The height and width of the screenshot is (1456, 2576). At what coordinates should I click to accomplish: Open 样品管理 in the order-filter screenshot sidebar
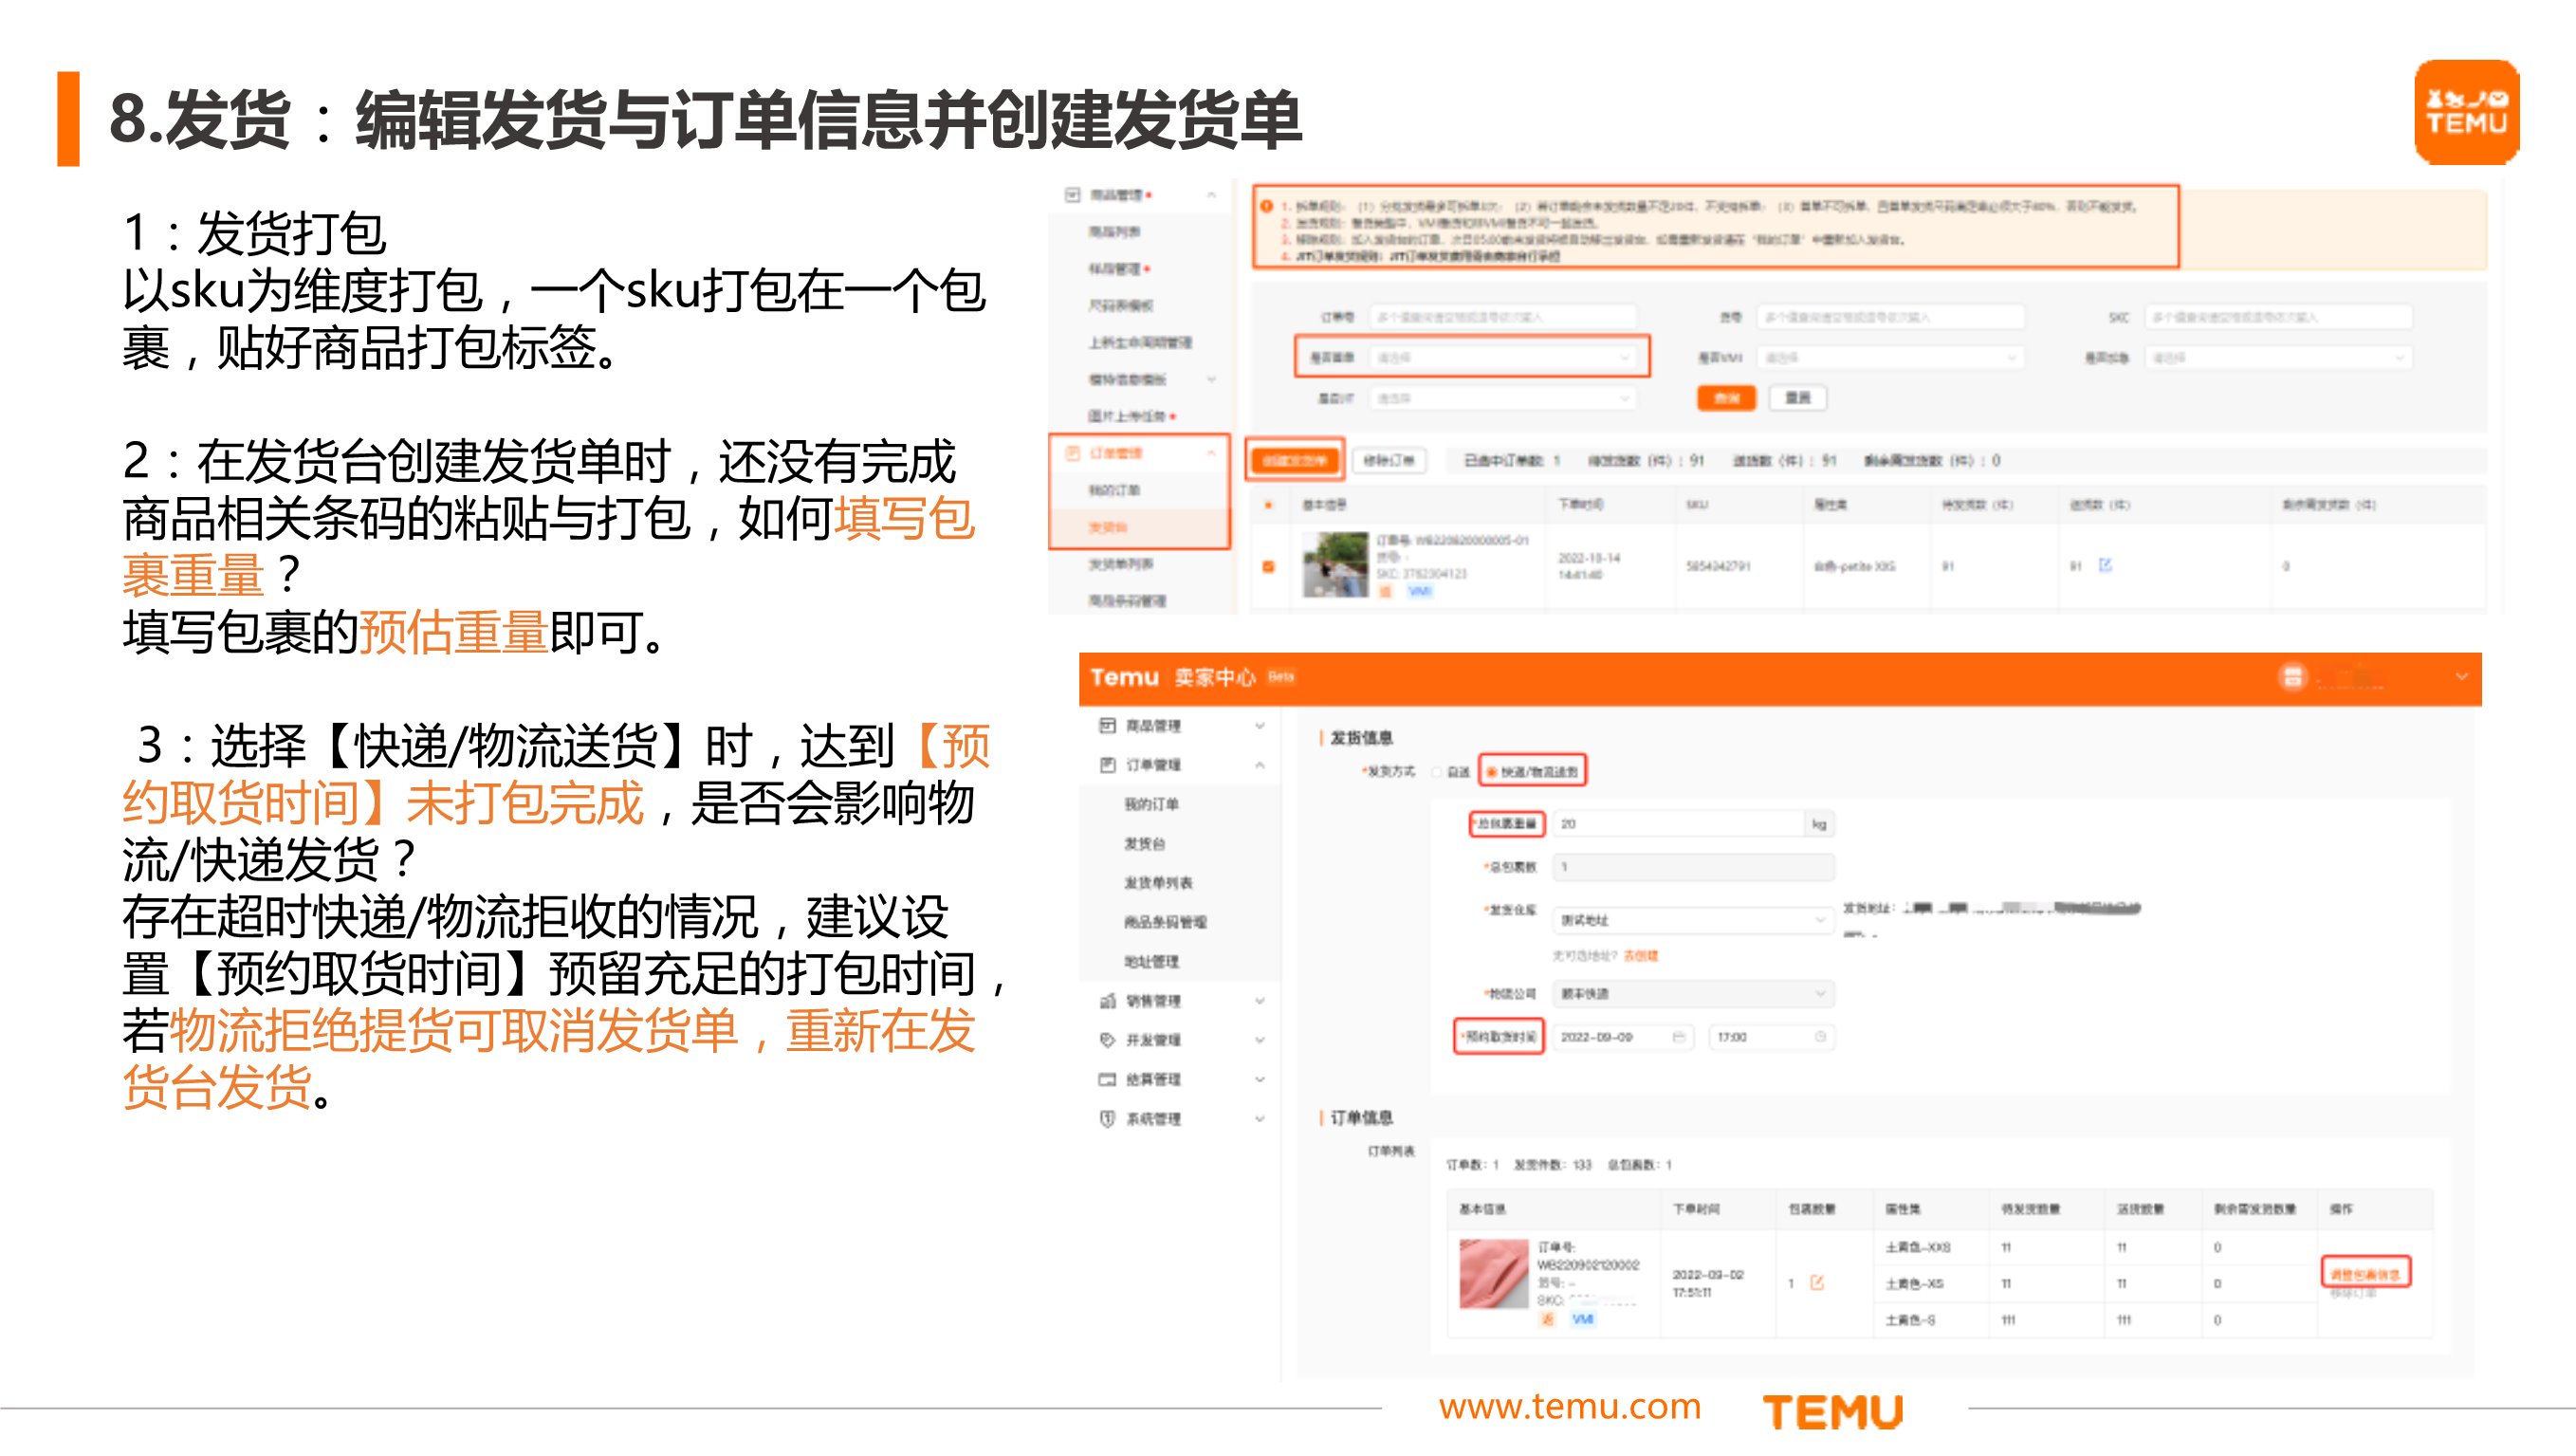pos(1114,269)
